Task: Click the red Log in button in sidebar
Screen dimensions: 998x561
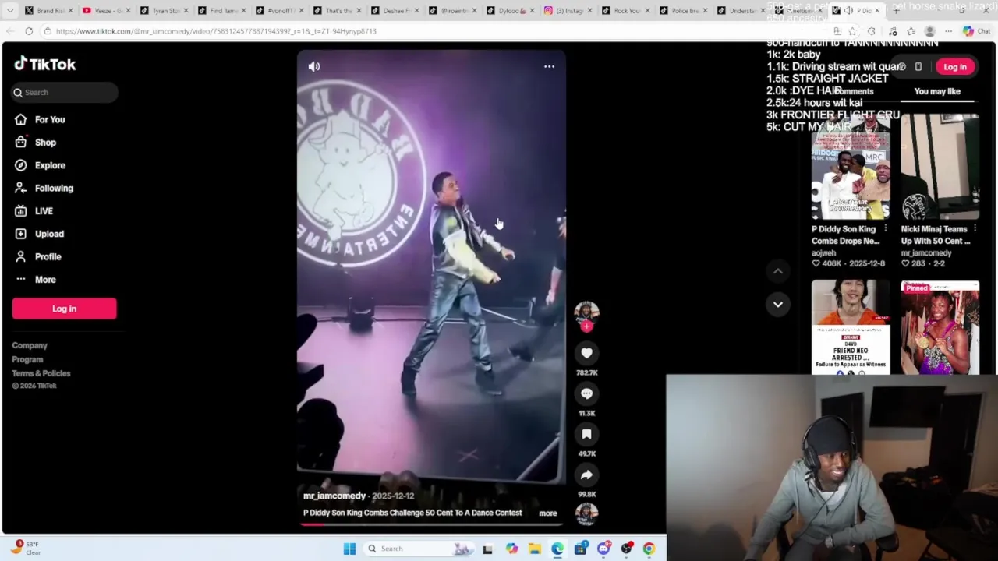Action: tap(64, 309)
